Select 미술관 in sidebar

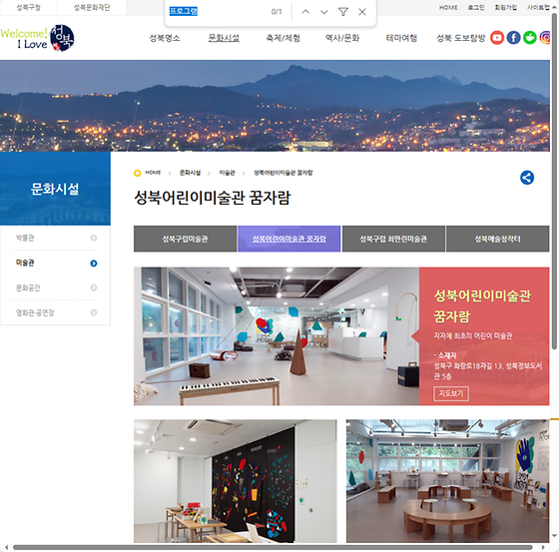pos(25,264)
